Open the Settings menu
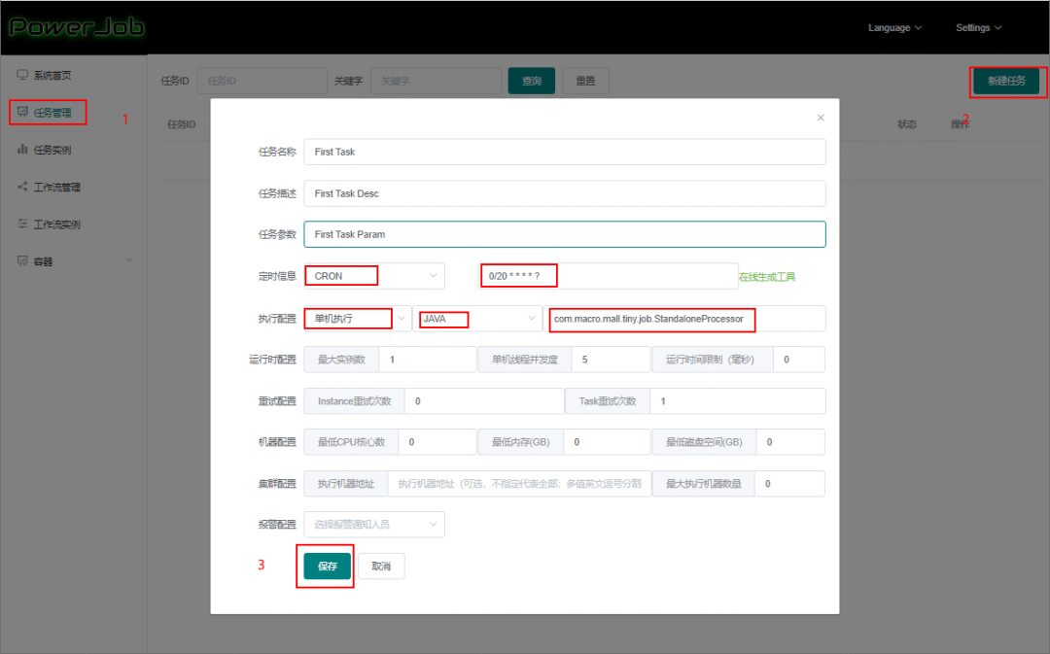Screen dimensions: 1050x654 (x=978, y=27)
